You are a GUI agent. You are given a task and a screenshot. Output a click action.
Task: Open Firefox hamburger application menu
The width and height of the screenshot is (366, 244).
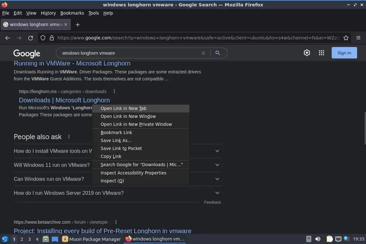point(358,38)
